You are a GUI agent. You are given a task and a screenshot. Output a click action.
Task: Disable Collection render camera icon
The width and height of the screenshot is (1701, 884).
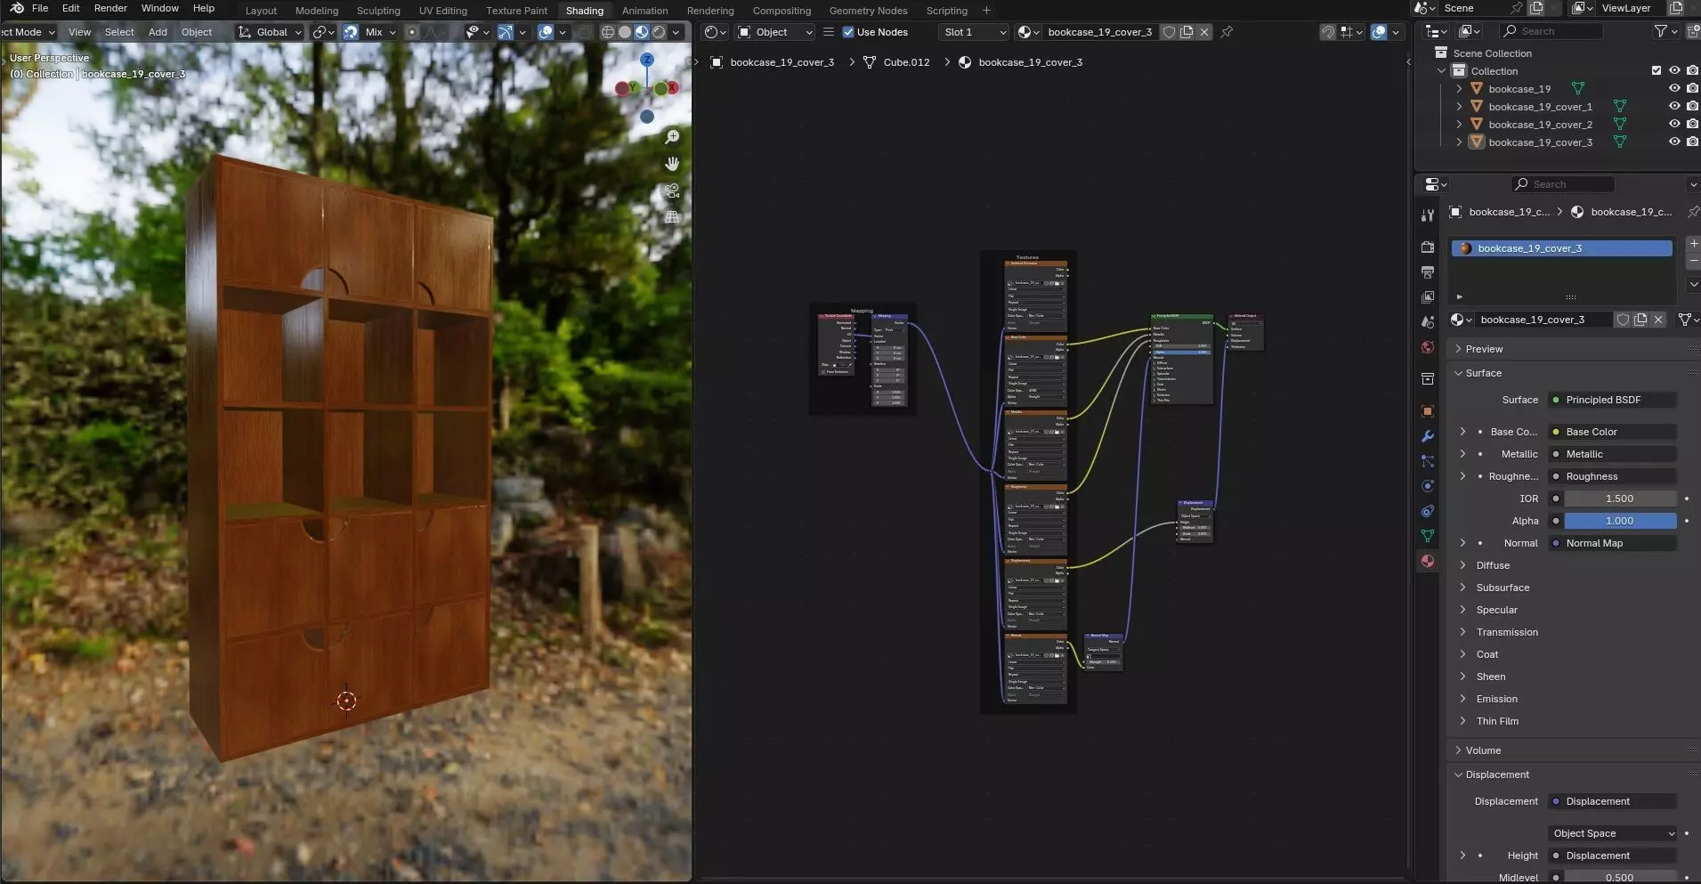click(x=1692, y=71)
